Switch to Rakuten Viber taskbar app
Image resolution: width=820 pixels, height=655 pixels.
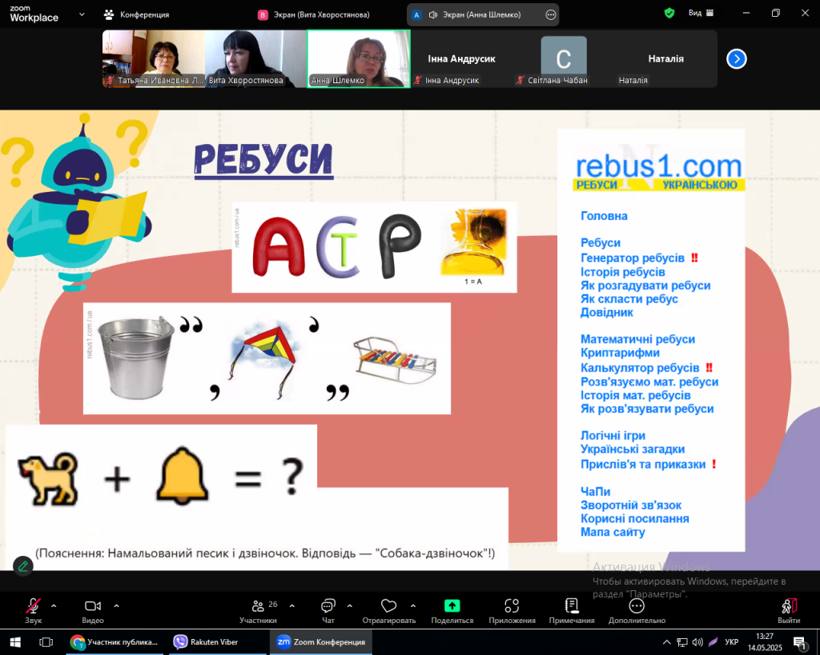click(218, 642)
